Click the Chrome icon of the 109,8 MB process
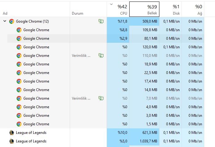Image resolution: width=215 pixels, height=147 pixels. [x=19, y=30]
